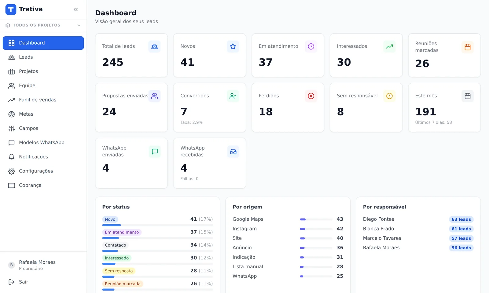Click the WhatsApp origin progress bar
The width and height of the screenshot is (489, 293).
[316, 276]
